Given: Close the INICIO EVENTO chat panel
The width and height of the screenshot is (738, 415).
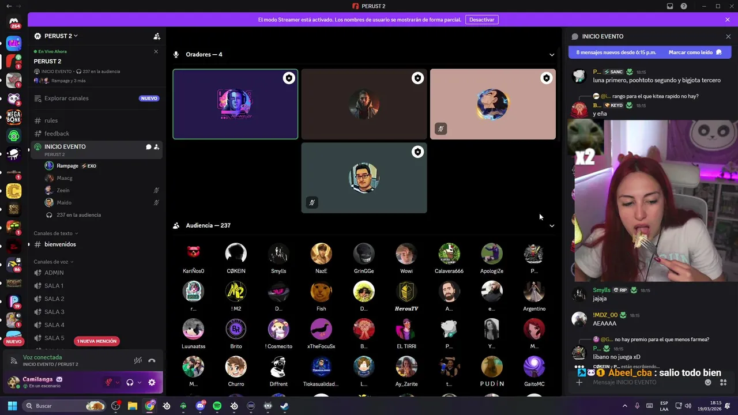Looking at the screenshot, I should pyautogui.click(x=728, y=36).
